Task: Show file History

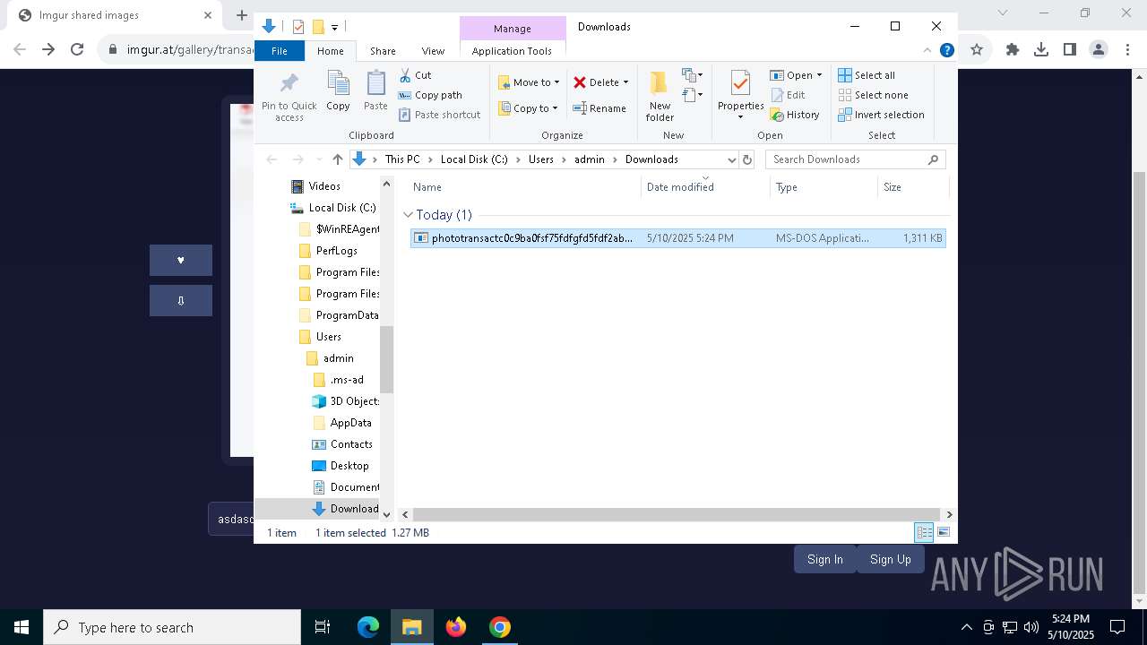Action: [x=795, y=115]
